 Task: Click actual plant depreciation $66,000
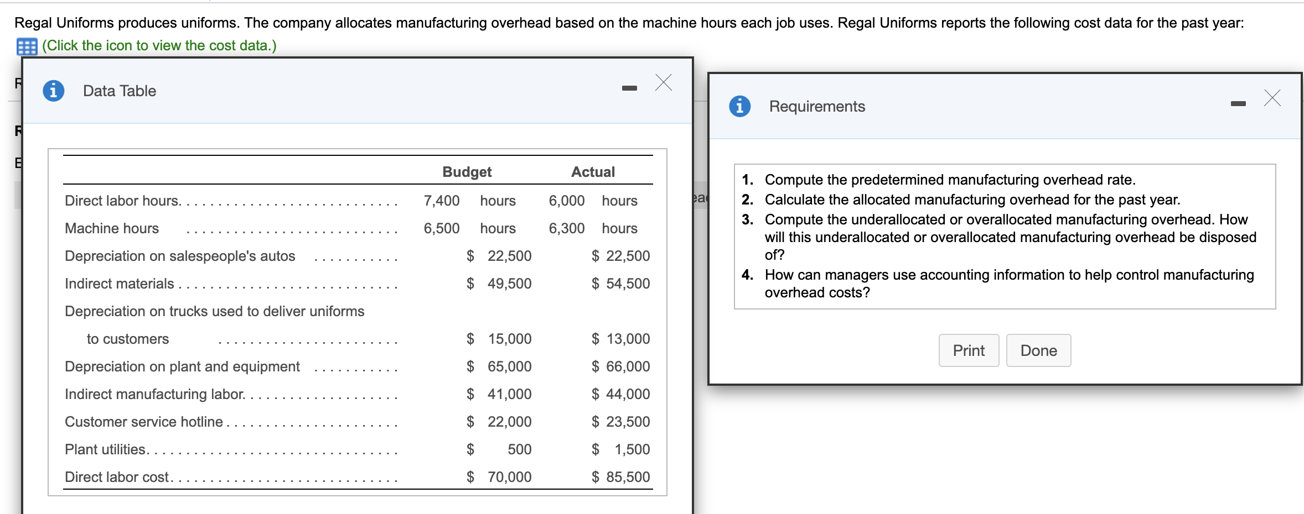[x=620, y=366]
